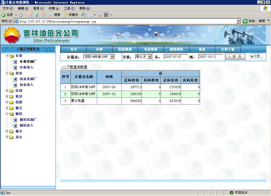
Task: Click the browser Stop loading icon
Action: pyautogui.click(x=31, y=15)
